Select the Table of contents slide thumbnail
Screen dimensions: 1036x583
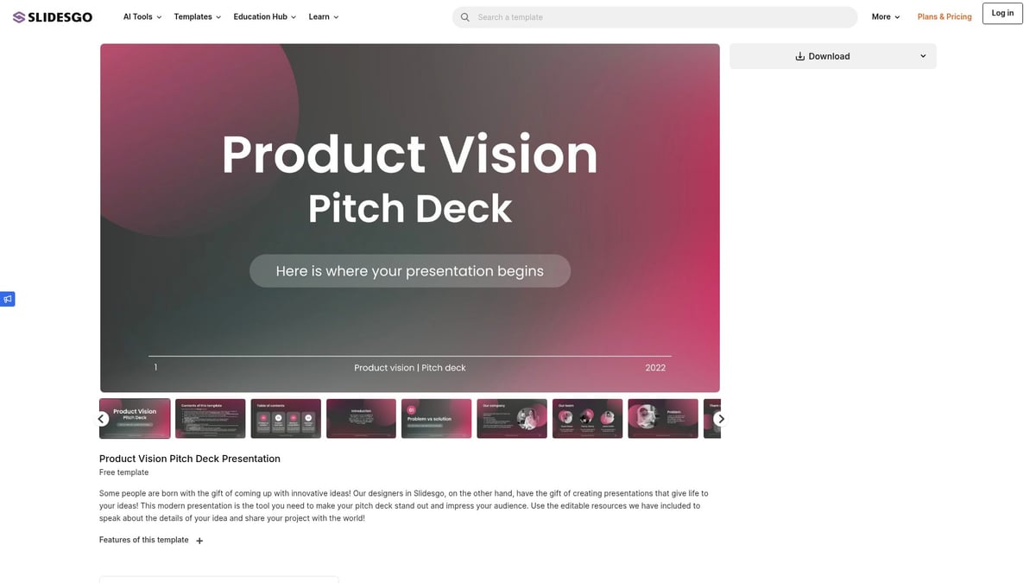(286, 418)
